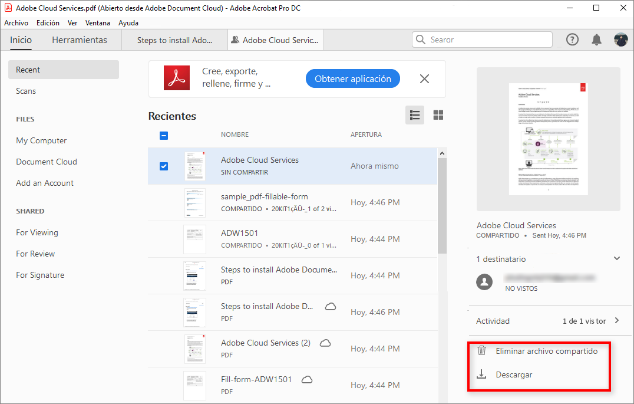This screenshot has height=404, width=634.
Task: Click the Acrobat app logo in banner
Action: (177, 78)
